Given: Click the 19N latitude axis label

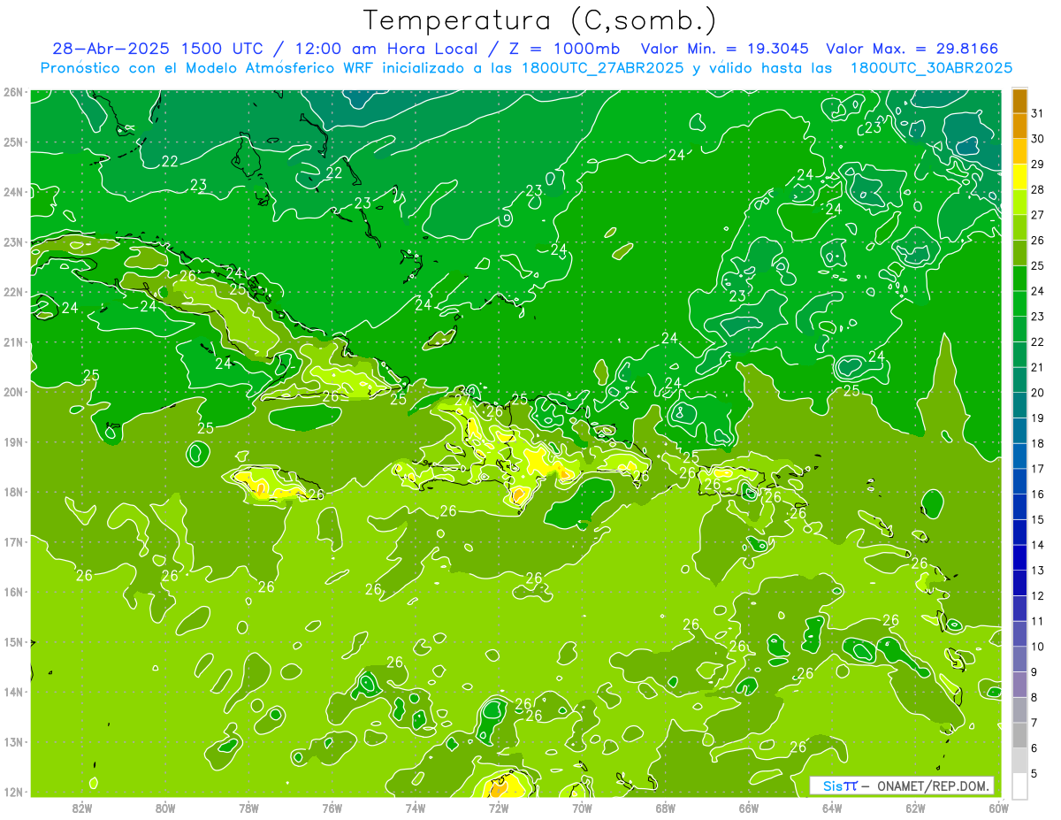Looking at the screenshot, I should 12,441.
